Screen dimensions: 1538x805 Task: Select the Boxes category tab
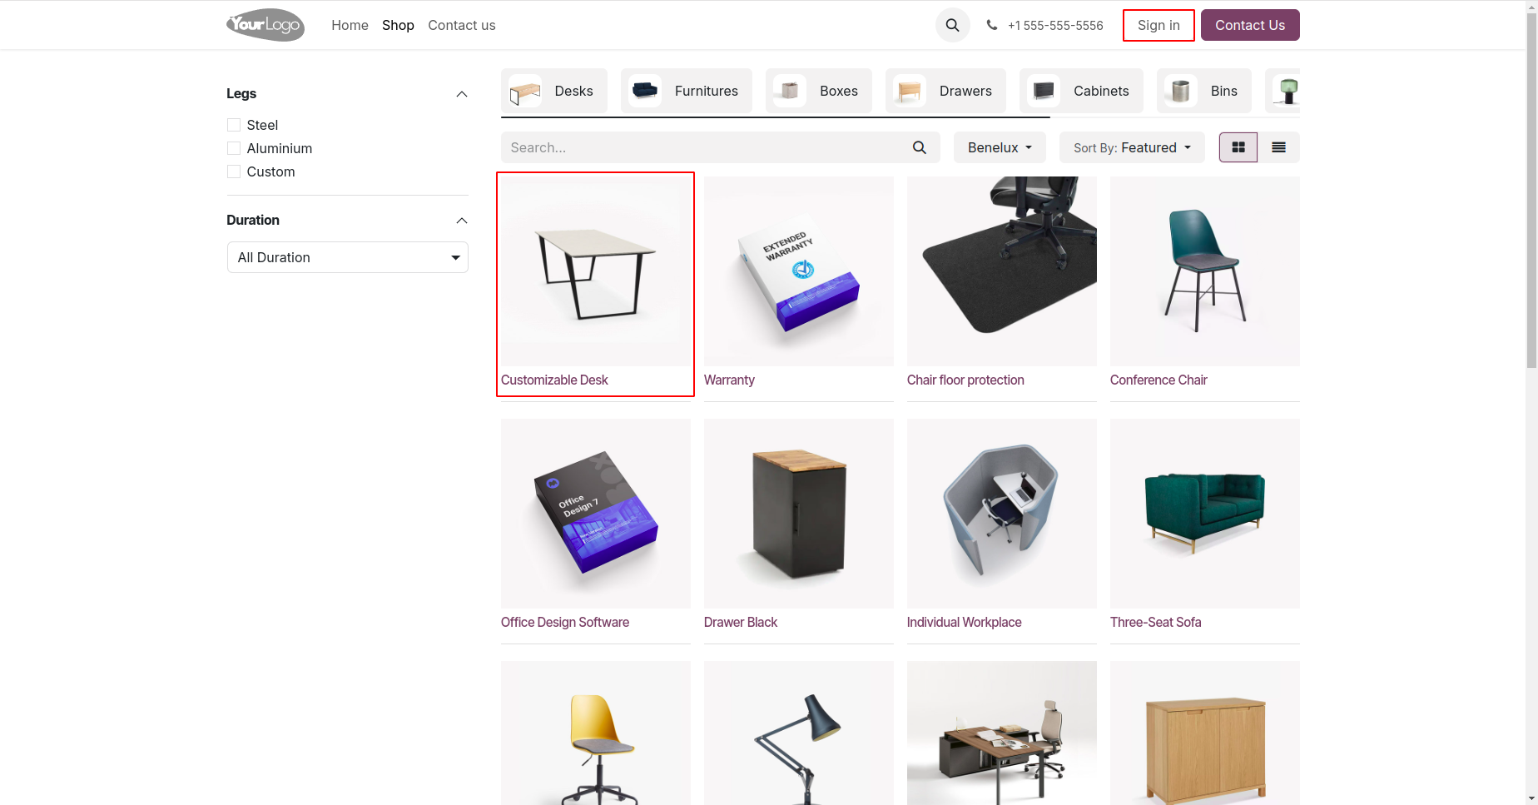click(819, 91)
